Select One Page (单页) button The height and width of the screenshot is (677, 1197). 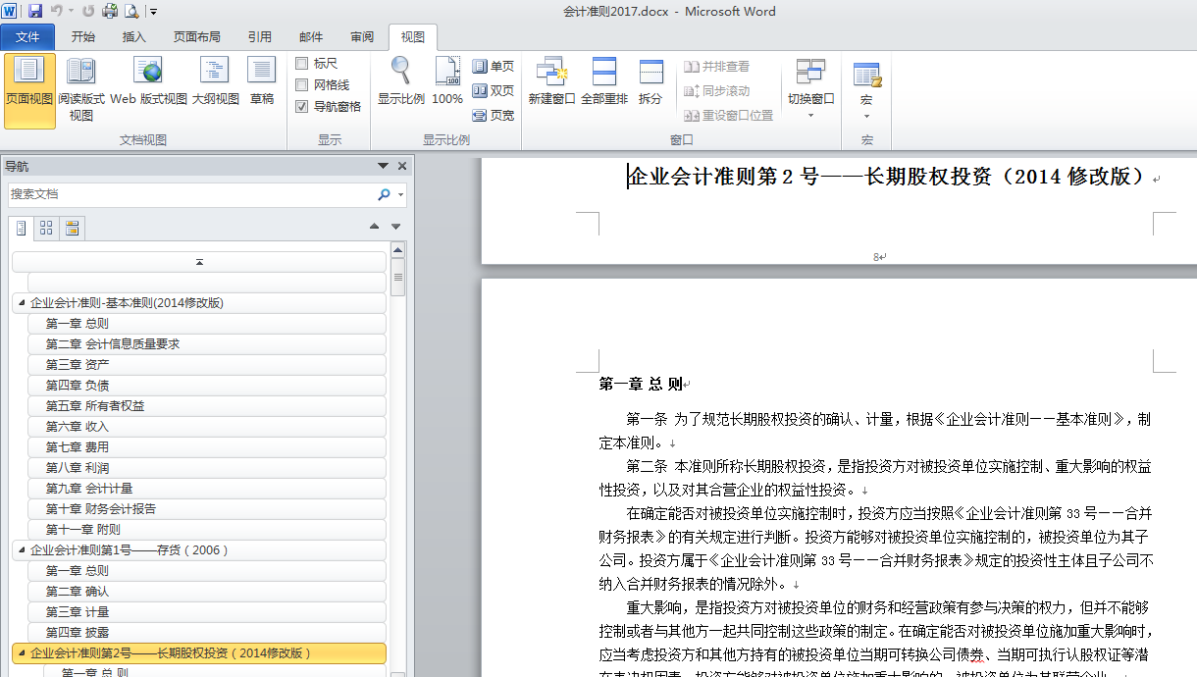tap(494, 66)
